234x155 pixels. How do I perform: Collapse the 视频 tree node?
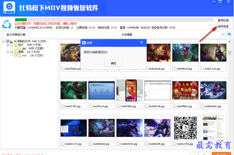7,52
